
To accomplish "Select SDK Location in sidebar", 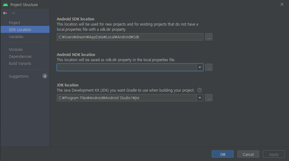I will click(25, 30).
